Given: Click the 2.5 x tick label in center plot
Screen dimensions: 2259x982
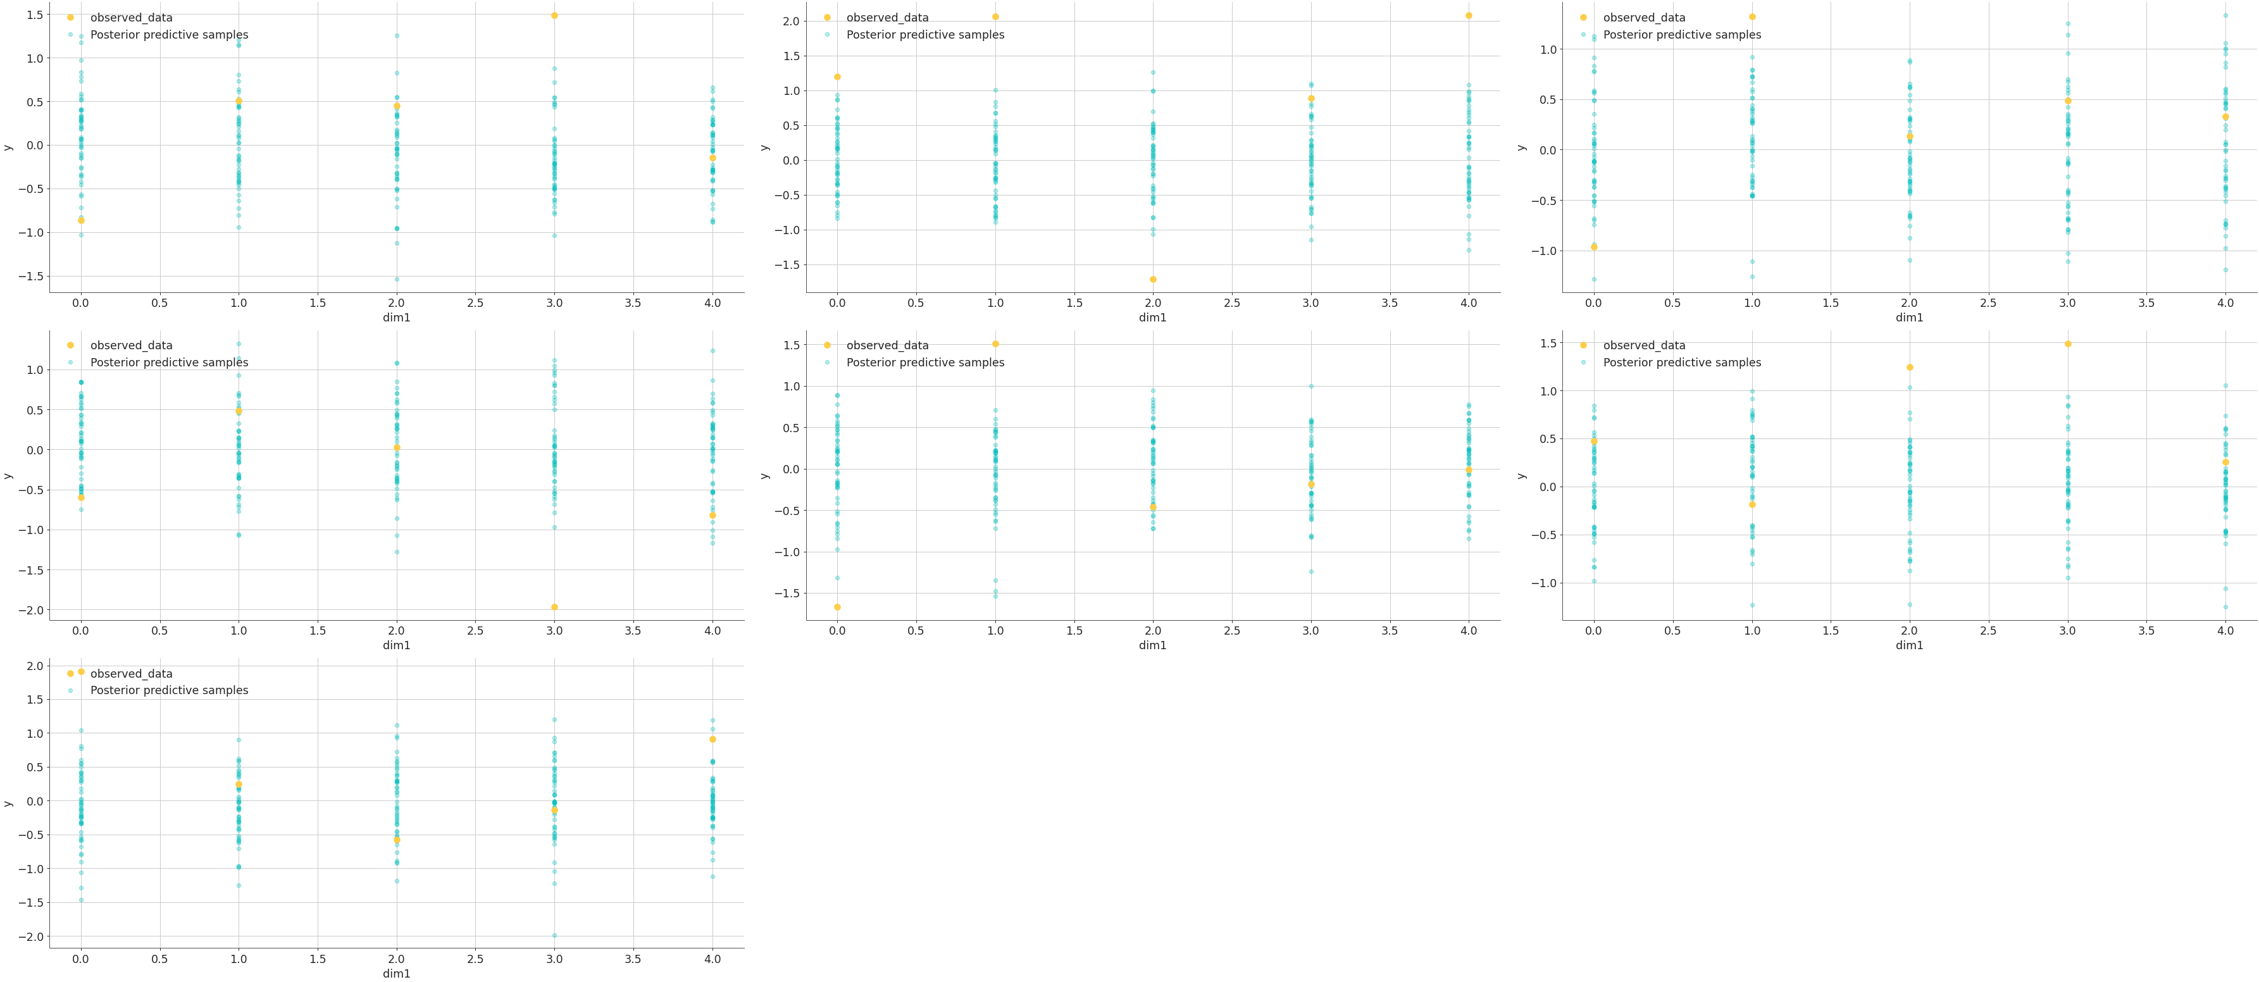Looking at the screenshot, I should pos(1232,630).
